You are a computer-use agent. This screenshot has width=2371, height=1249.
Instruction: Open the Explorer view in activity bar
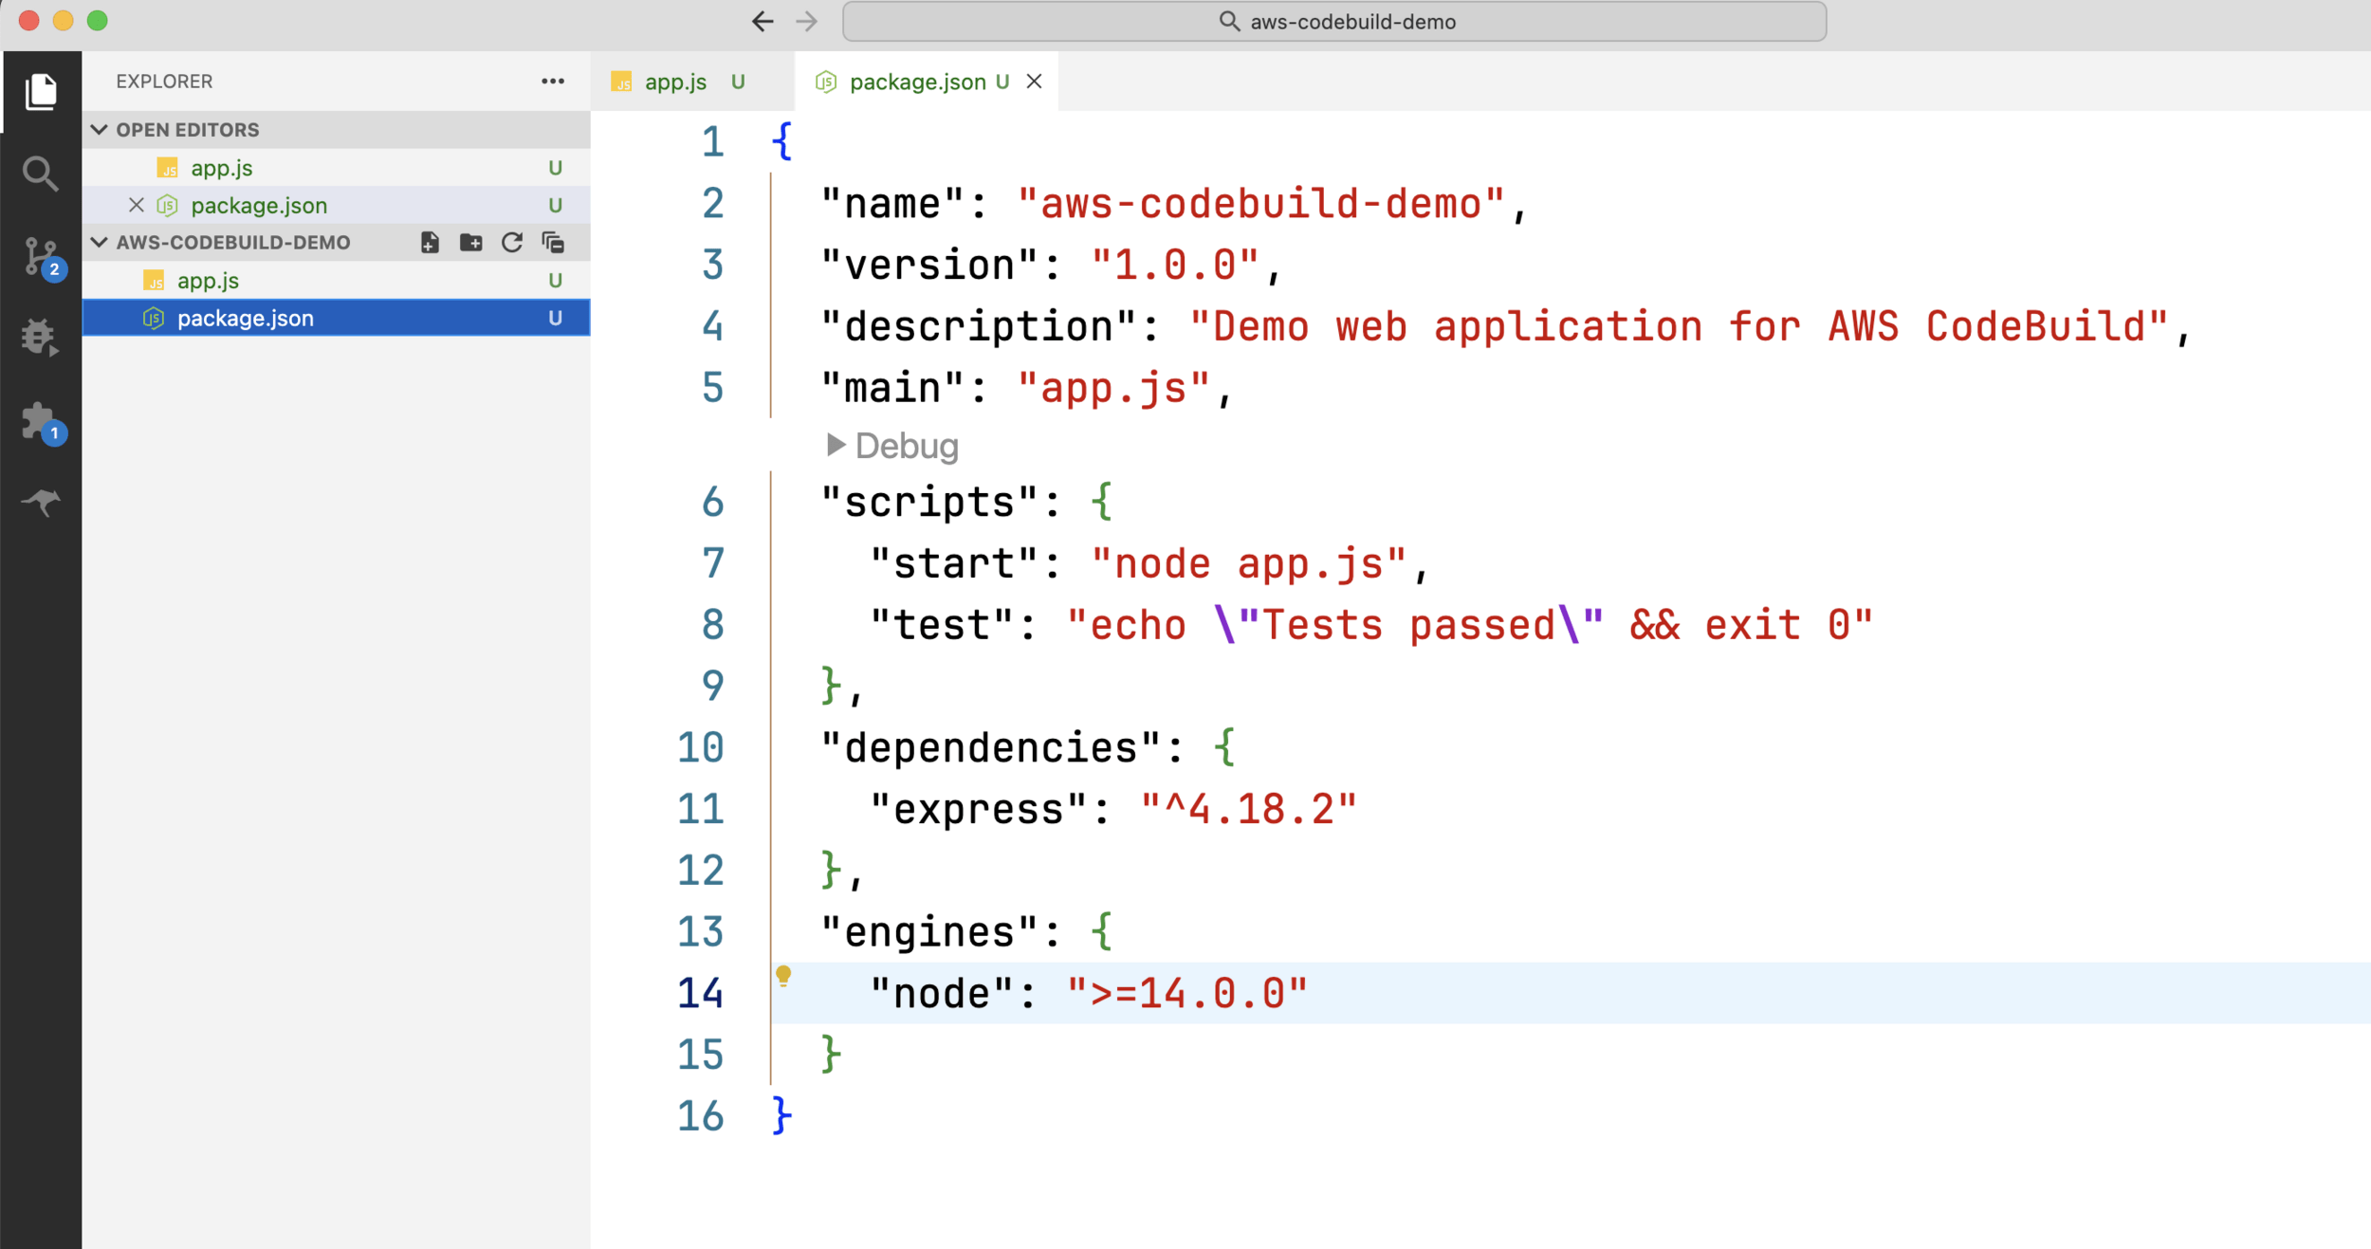41,92
